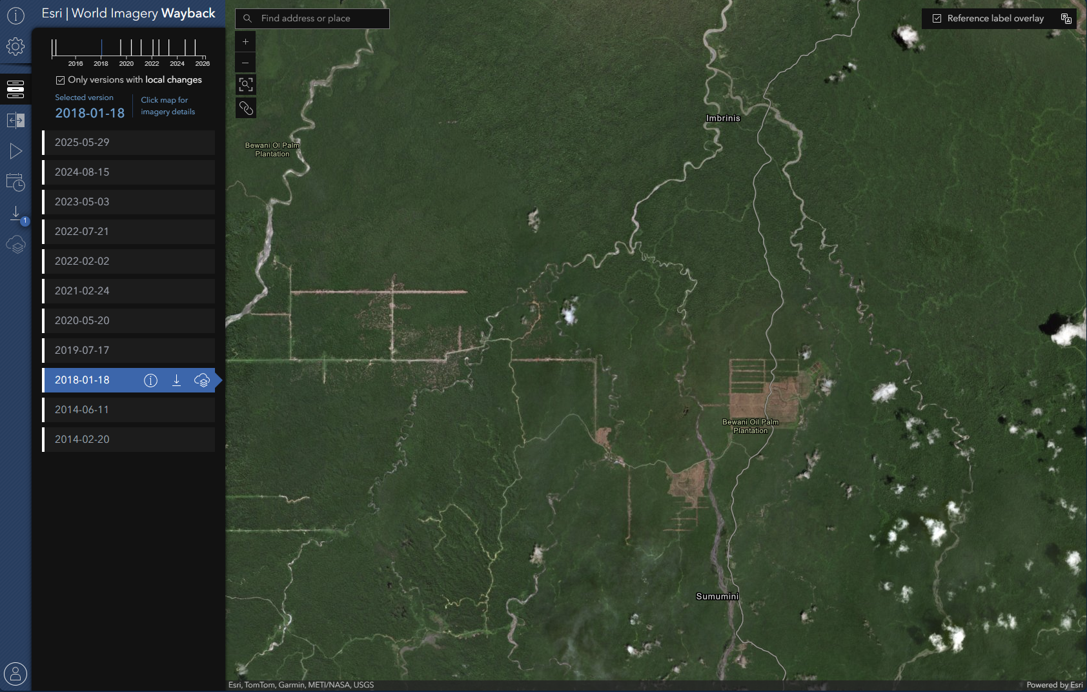Image resolution: width=1087 pixels, height=692 pixels.
Task: Click the user sign-in avatar
Action: [15, 673]
